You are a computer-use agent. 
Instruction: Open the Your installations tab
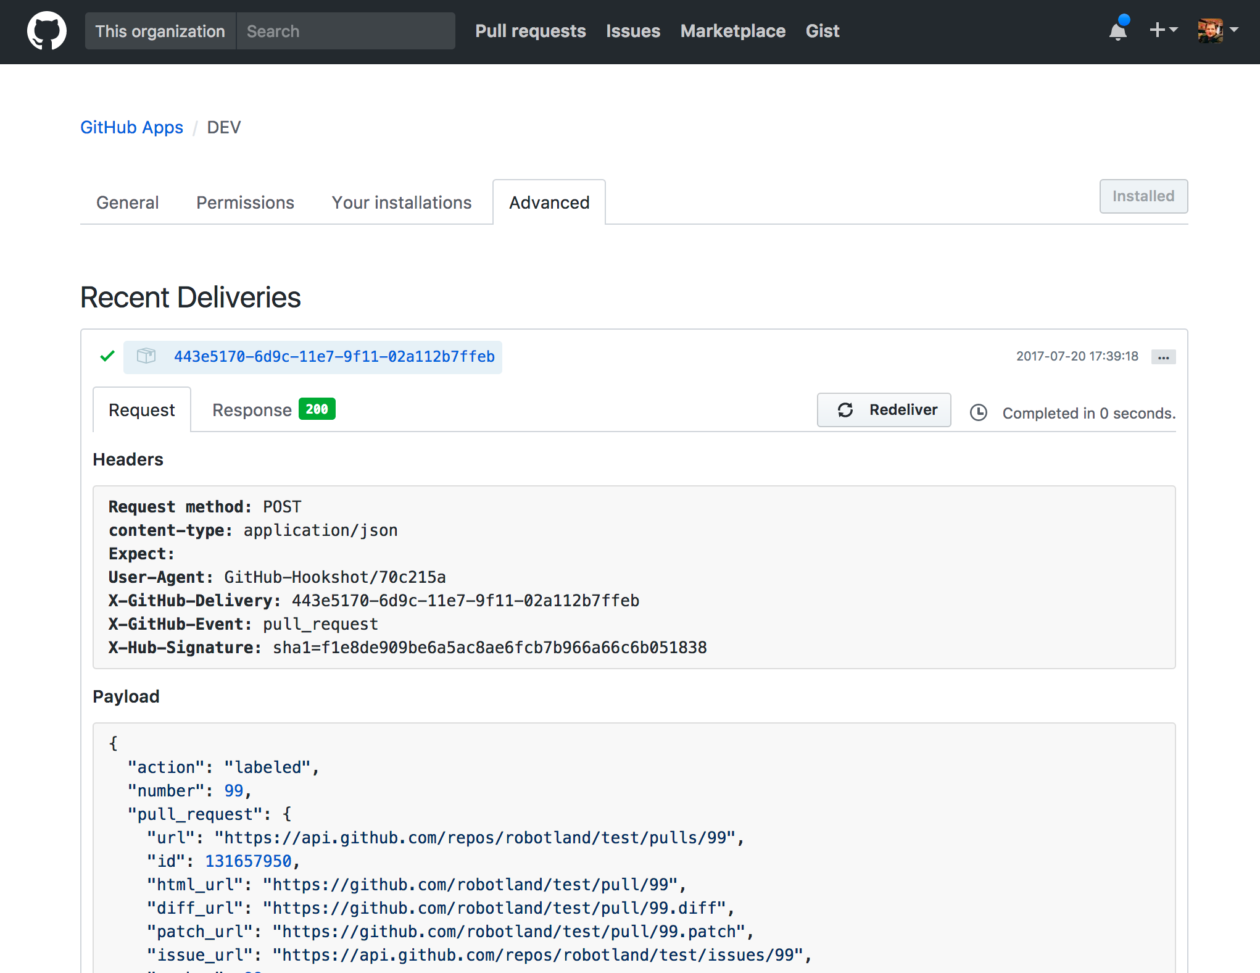401,203
